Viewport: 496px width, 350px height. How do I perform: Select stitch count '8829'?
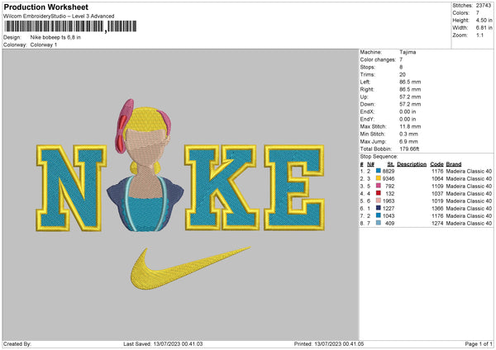[389, 171]
